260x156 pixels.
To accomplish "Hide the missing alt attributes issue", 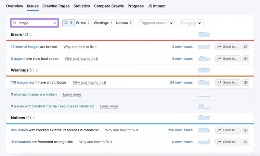I will pos(246,83).
